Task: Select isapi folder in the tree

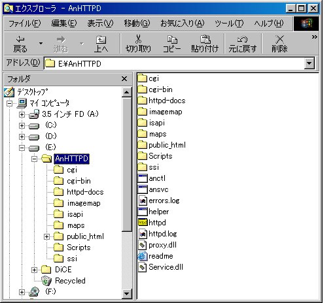Action: point(75,214)
